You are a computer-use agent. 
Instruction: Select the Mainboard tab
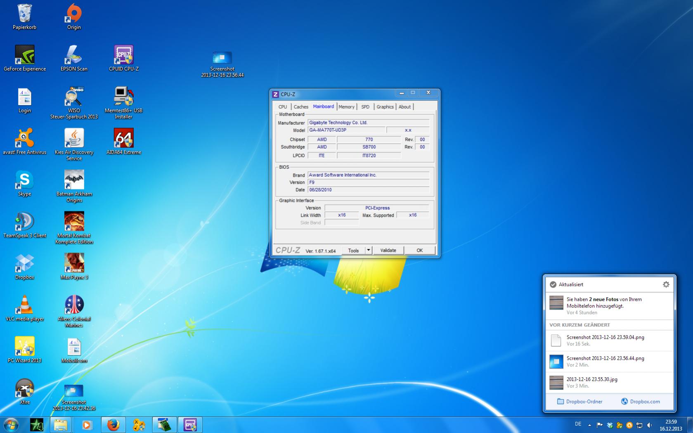pyautogui.click(x=324, y=106)
